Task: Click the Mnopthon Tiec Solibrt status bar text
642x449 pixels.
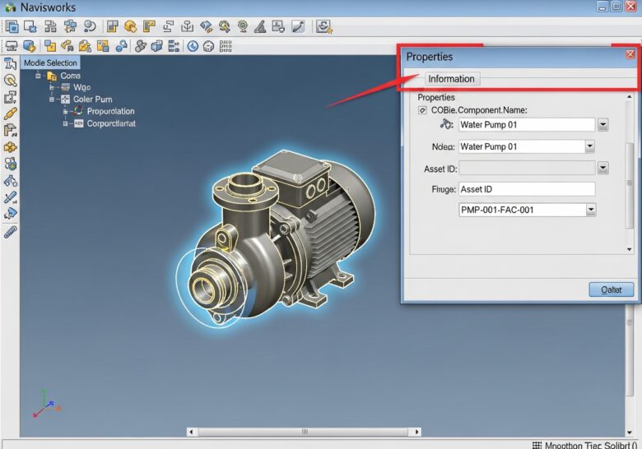Action: click(591, 445)
